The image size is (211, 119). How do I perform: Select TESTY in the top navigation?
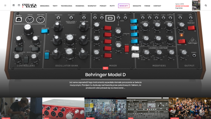[55, 6]
